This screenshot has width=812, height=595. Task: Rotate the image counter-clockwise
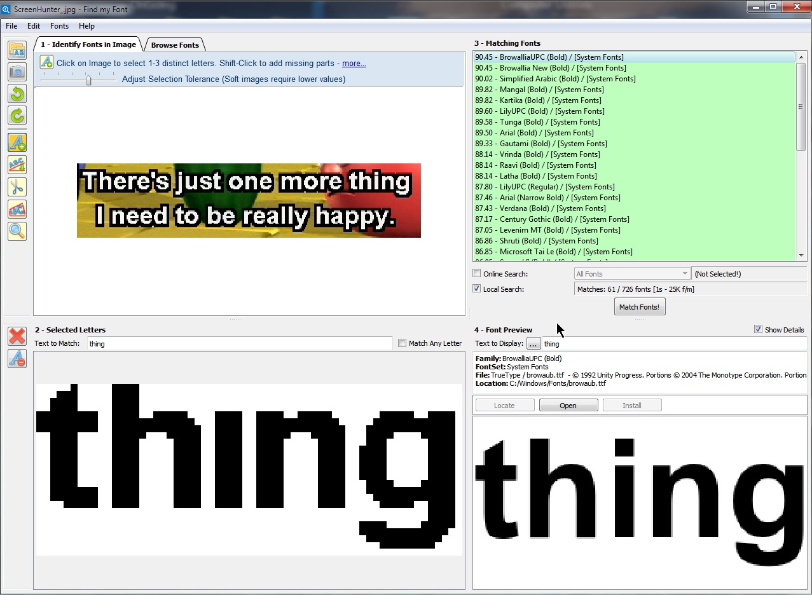17,93
